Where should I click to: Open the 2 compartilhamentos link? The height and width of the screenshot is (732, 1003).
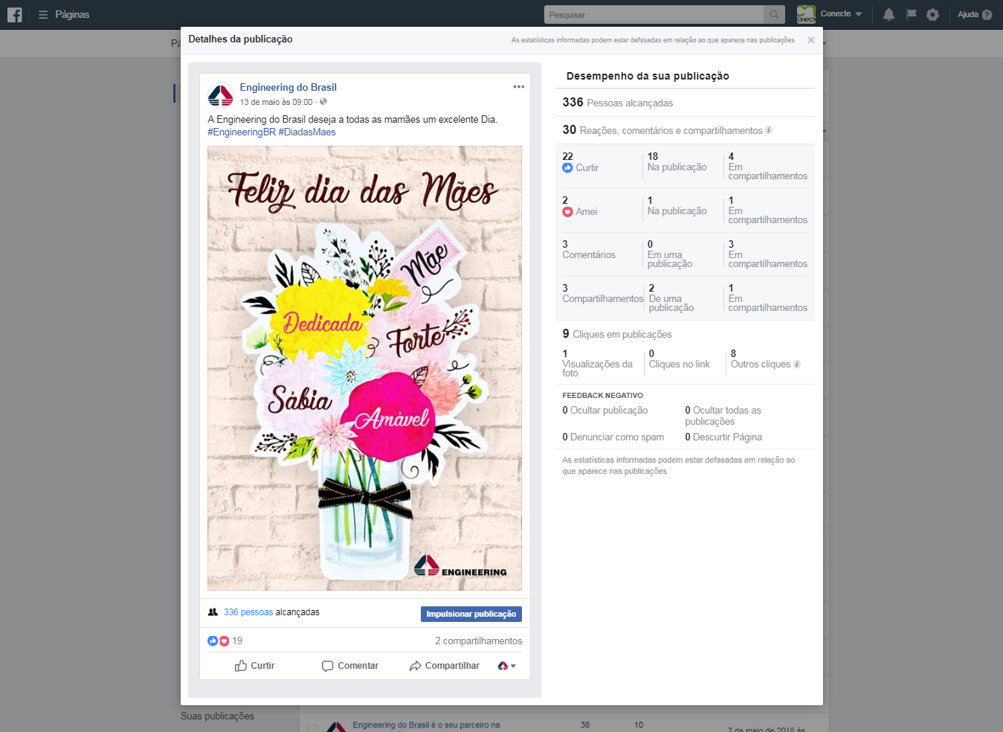tap(479, 640)
